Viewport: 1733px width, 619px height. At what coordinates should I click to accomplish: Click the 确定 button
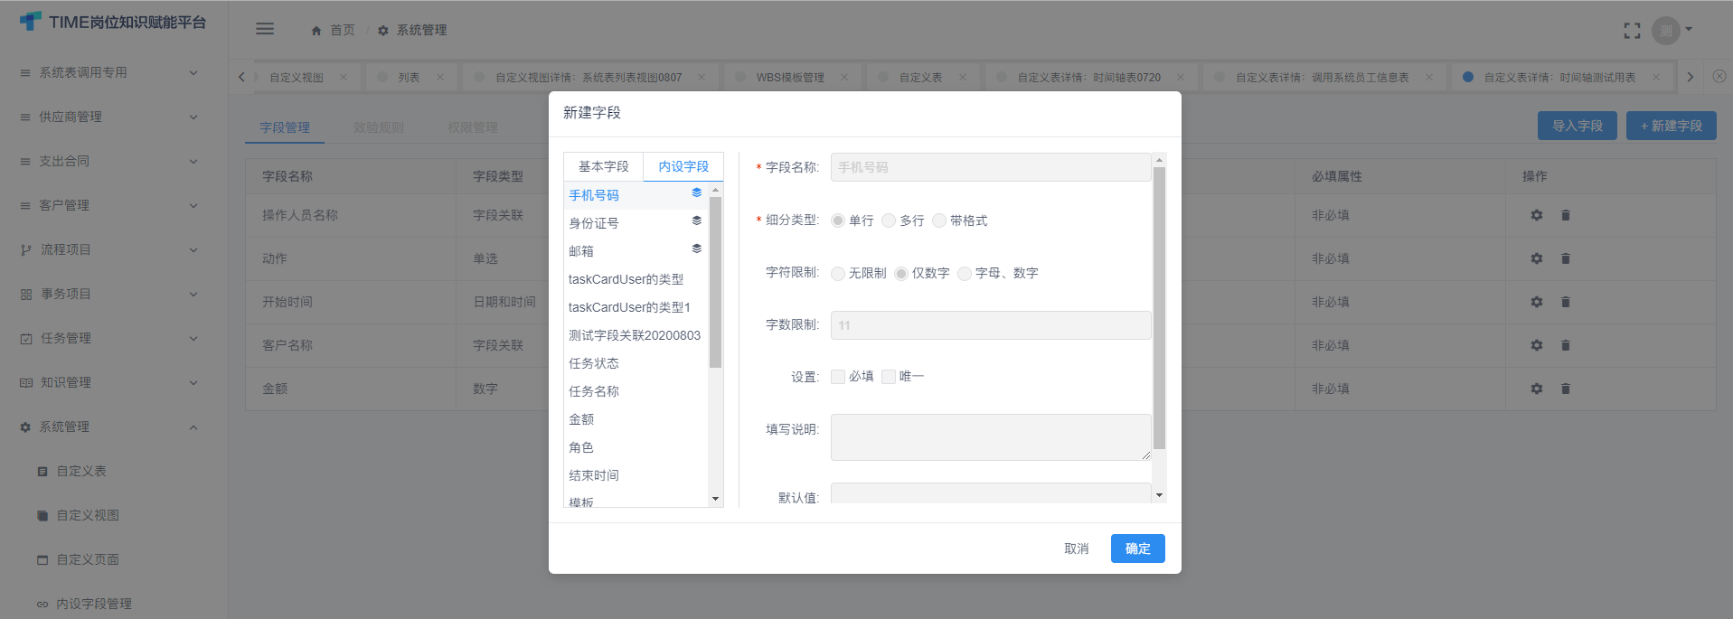click(x=1137, y=549)
